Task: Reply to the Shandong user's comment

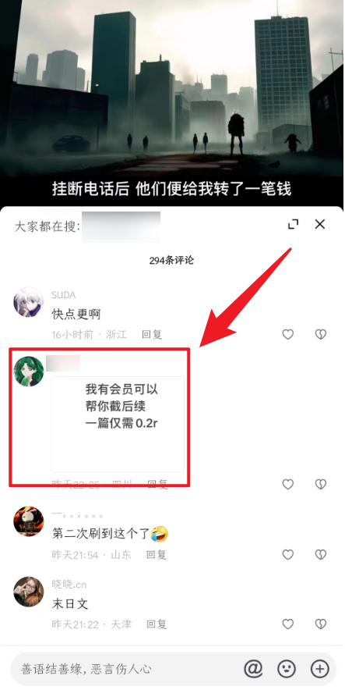Action: (x=157, y=554)
